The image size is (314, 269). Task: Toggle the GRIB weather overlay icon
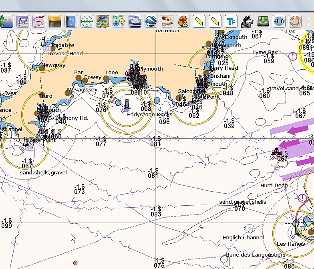(103, 21)
